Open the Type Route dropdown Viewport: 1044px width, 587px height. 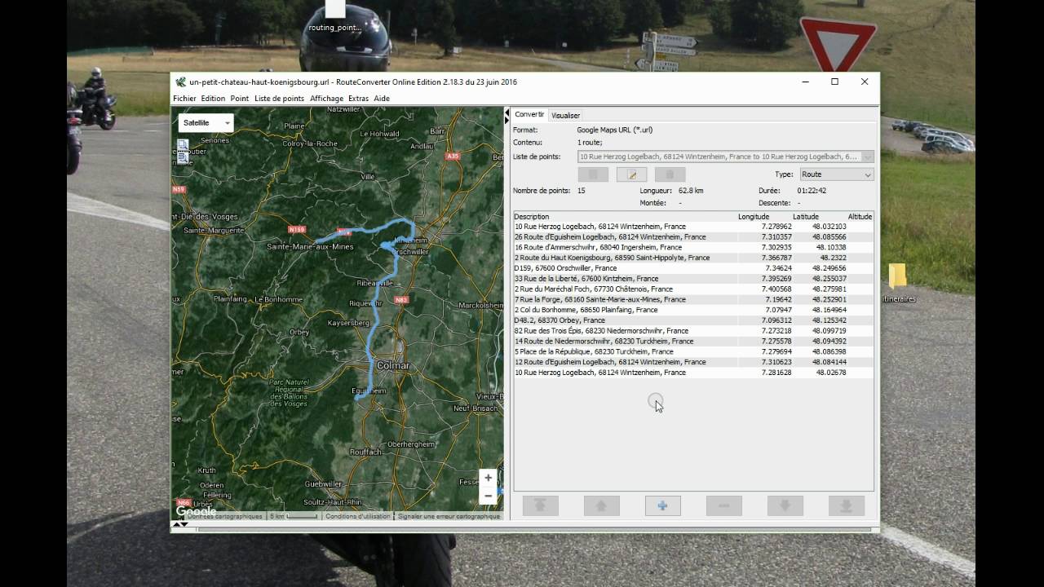[x=837, y=174]
